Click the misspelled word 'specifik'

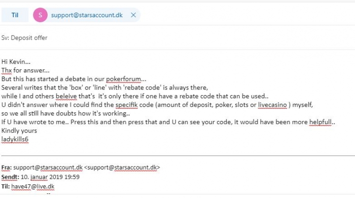pos(127,105)
